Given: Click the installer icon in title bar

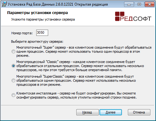Looking at the screenshot, I should point(4,4).
